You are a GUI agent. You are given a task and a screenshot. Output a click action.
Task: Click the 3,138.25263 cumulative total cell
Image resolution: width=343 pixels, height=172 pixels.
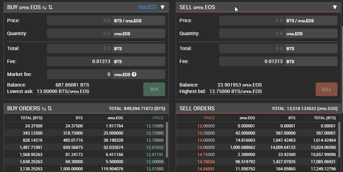pyautogui.click(x=31, y=169)
